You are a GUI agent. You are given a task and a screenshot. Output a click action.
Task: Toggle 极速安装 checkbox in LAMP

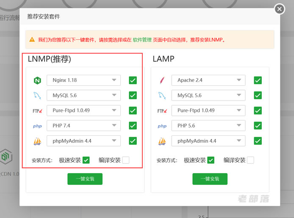click(x=211, y=160)
